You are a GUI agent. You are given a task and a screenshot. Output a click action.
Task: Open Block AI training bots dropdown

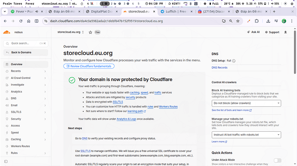pos(246,103)
